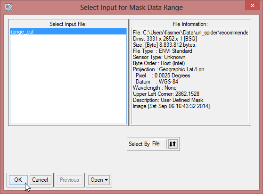Click the Description User Defined Mask line
The height and width of the screenshot is (194, 263).
[x=168, y=100]
